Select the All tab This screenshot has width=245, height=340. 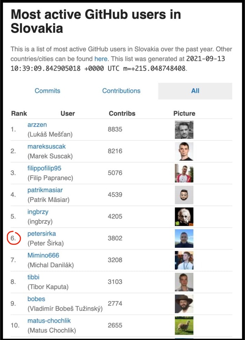pos(195,91)
